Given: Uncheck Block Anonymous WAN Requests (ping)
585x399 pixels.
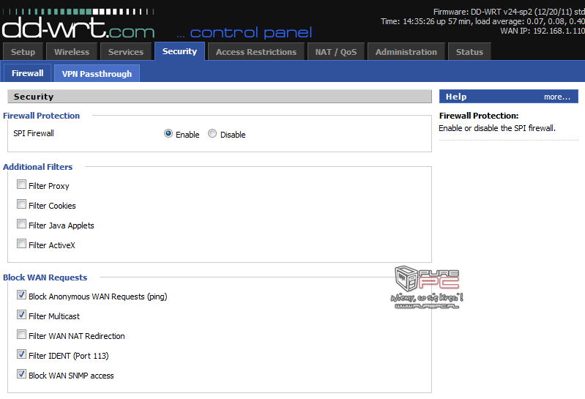Looking at the screenshot, I should [x=22, y=296].
